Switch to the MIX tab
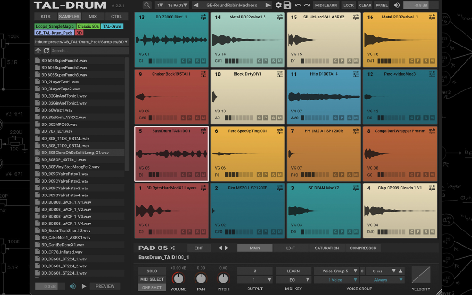 click(93, 17)
